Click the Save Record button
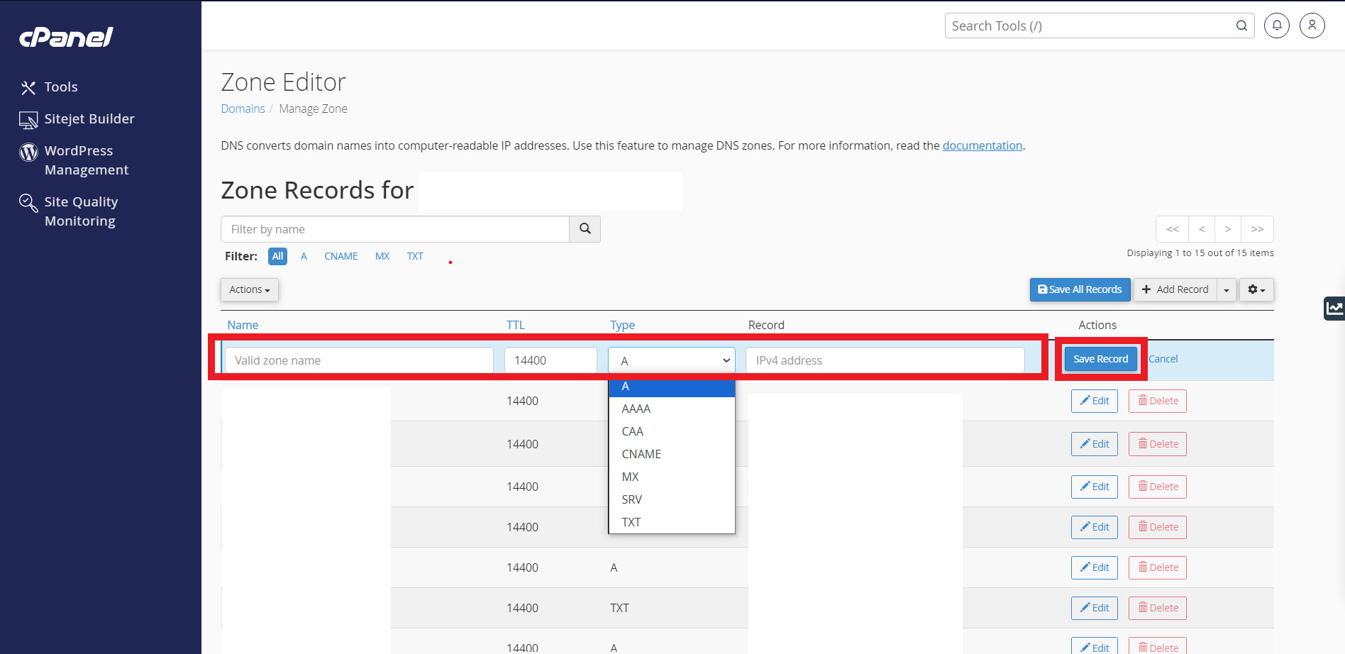The width and height of the screenshot is (1345, 654). 1100,359
